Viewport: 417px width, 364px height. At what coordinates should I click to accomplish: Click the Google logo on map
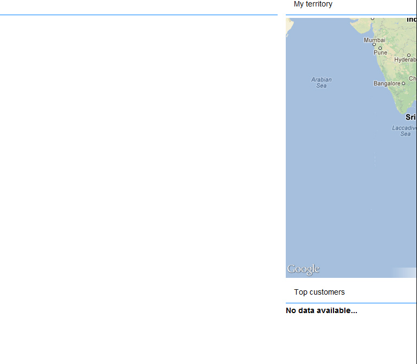(303, 269)
